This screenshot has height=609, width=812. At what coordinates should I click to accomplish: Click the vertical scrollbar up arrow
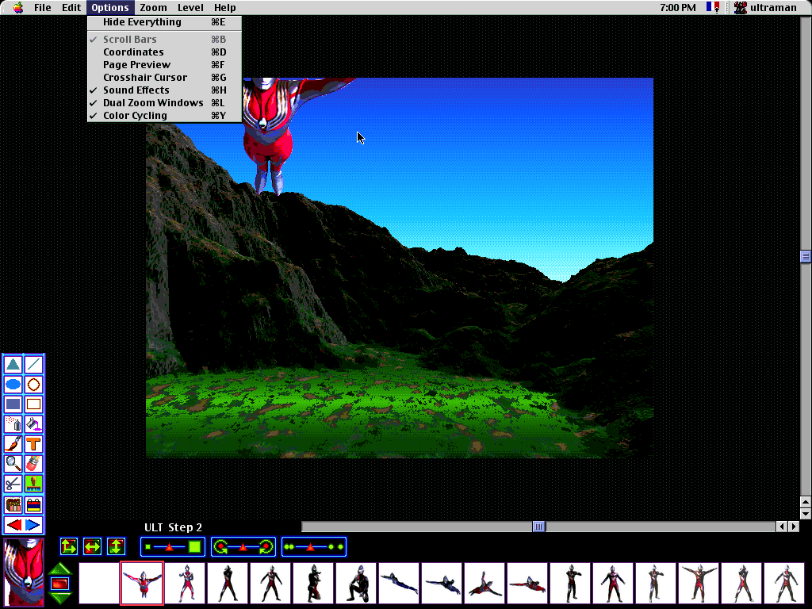806,502
